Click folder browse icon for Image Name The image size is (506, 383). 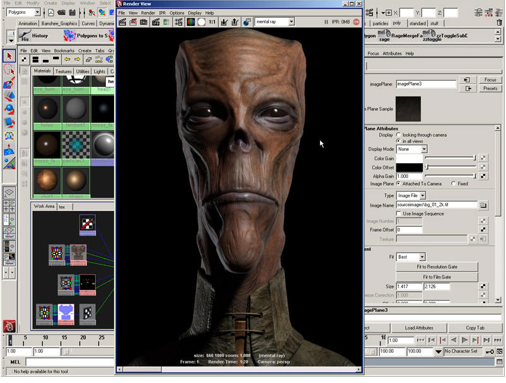tap(483, 205)
